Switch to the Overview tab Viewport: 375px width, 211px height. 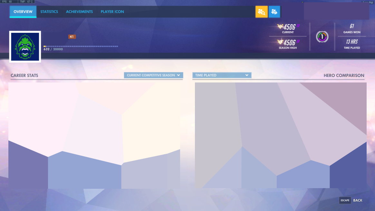[23, 12]
